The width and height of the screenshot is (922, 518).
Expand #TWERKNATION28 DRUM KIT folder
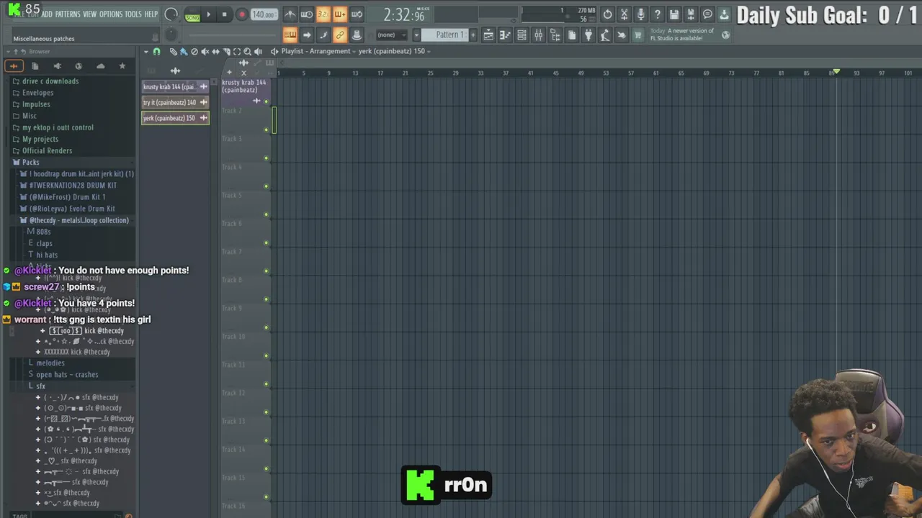coord(73,185)
